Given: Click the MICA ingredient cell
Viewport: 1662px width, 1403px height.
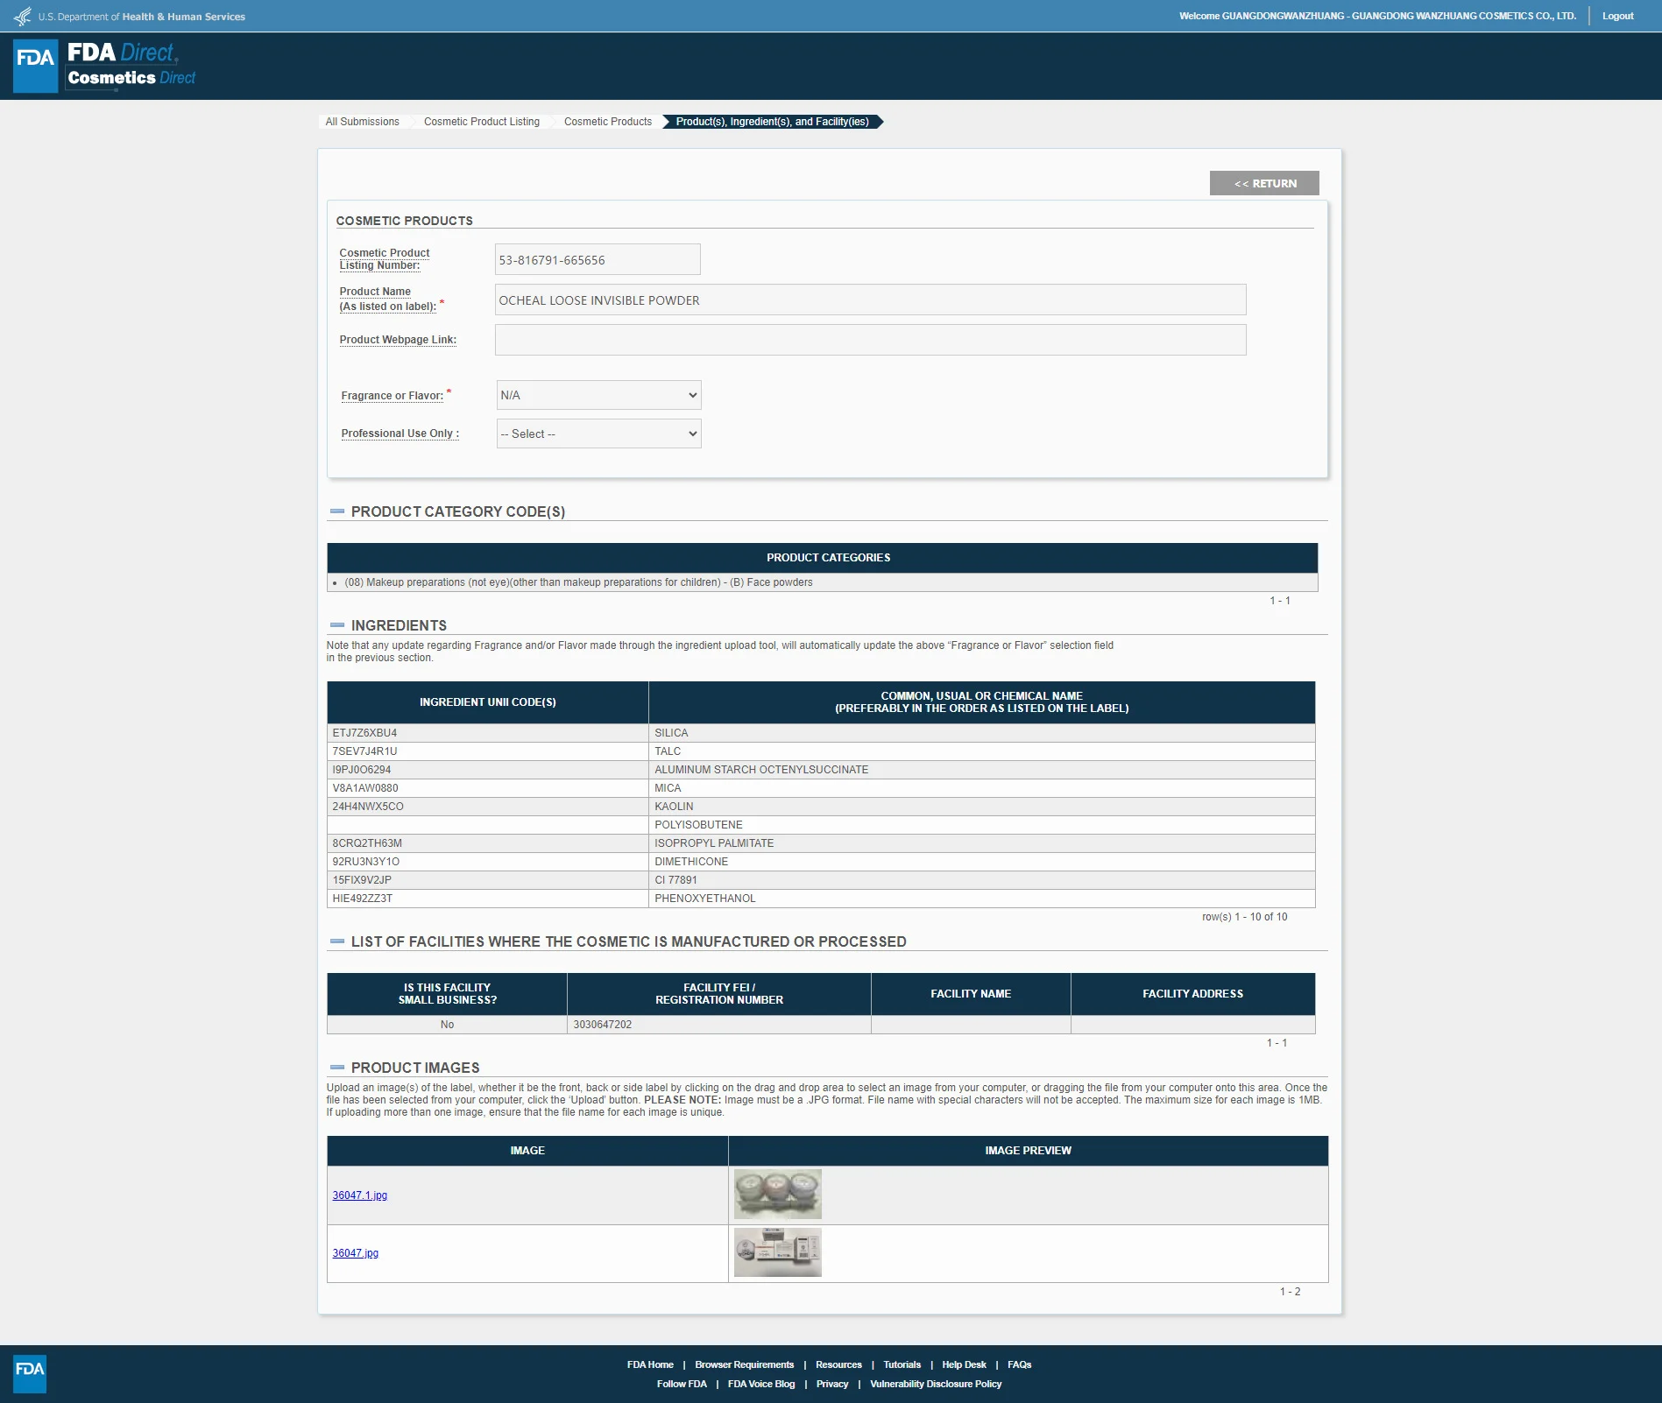Looking at the screenshot, I should coord(981,788).
